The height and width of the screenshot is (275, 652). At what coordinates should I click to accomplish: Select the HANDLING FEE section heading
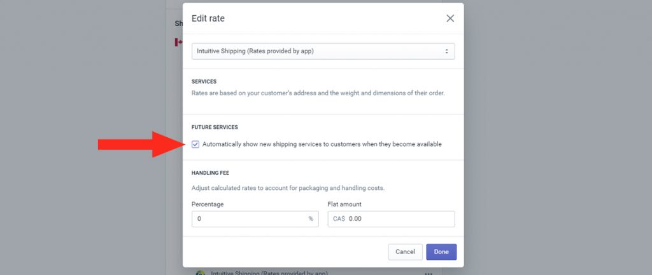point(210,173)
